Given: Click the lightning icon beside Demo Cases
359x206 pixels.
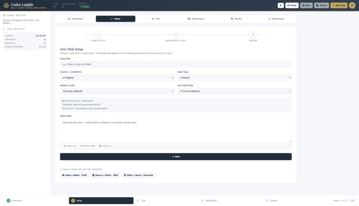Looking at the screenshot, I should tap(61, 170).
